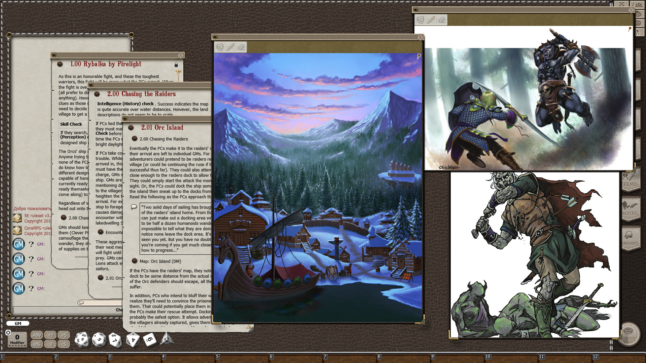Click the GM name input field above the dice
This screenshot has width=646, height=363.
[19, 323]
